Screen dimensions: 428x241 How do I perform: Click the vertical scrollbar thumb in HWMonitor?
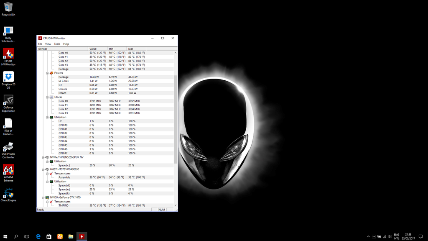coord(176,119)
